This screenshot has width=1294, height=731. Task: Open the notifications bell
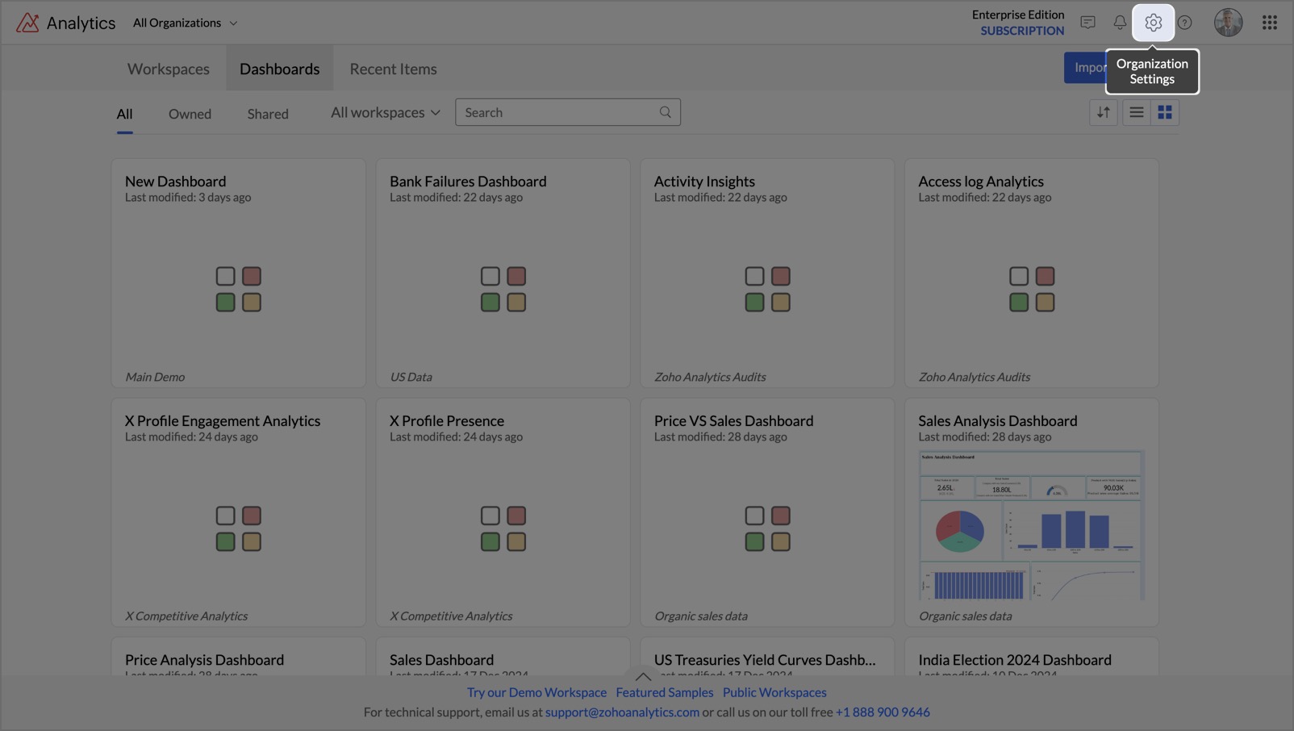coord(1120,23)
